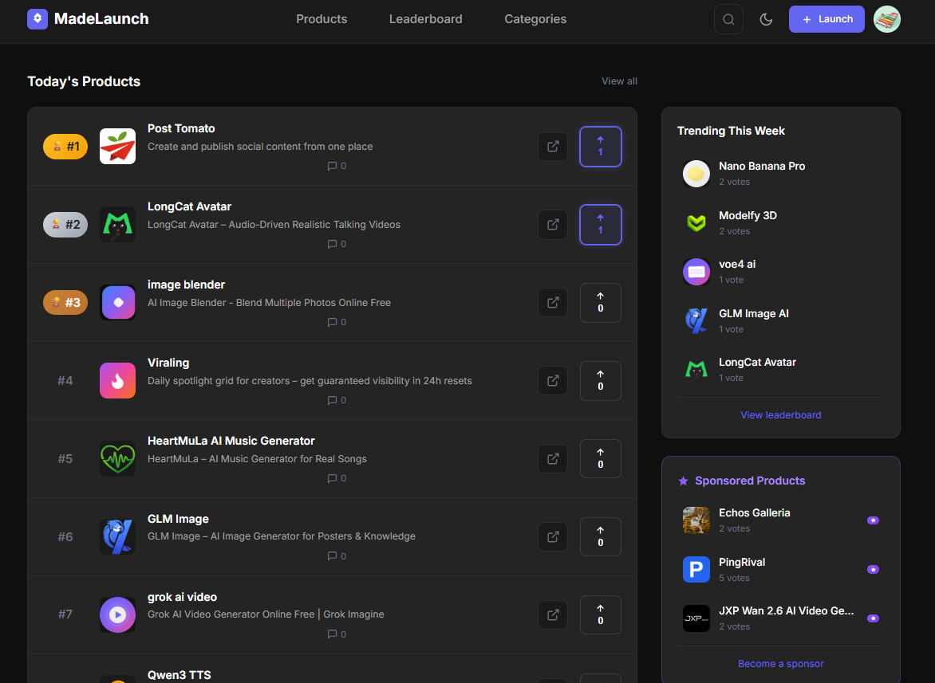Open external link for GLM Image
Screen dimensions: 935x683
[552, 537]
